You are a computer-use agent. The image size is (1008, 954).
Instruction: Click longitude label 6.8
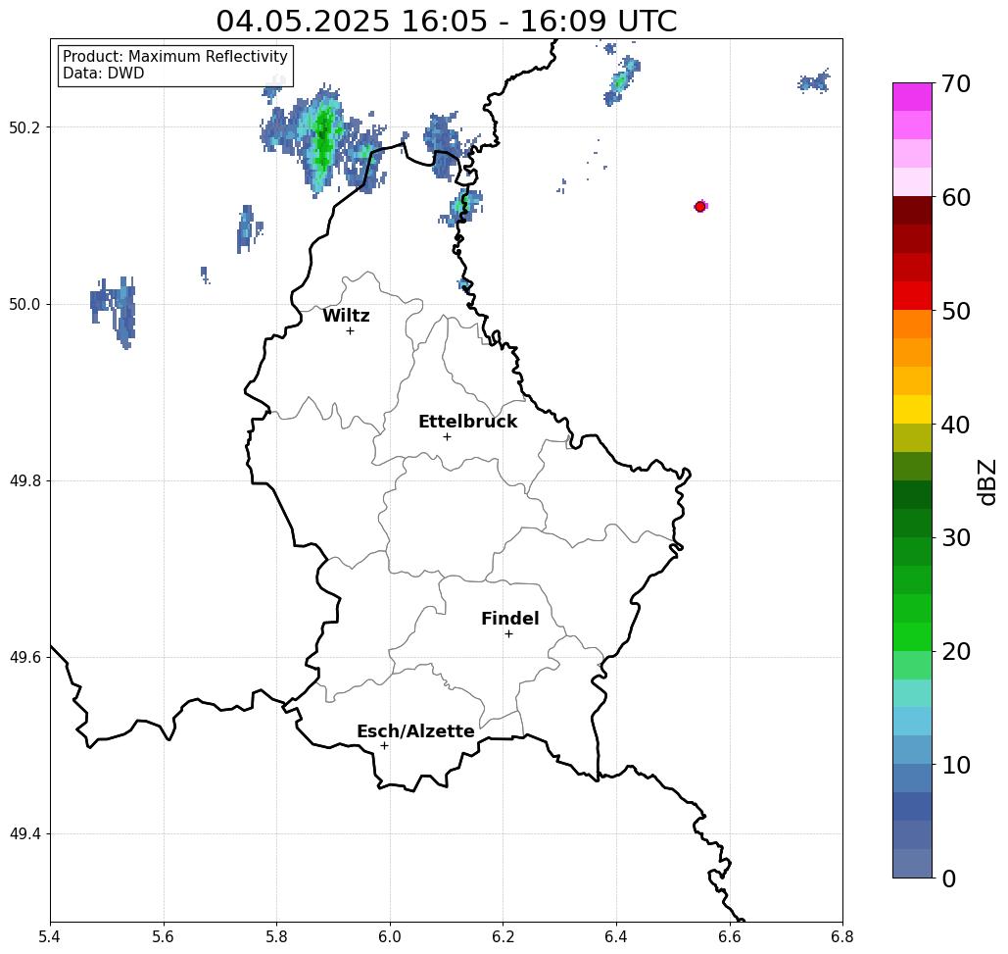pyautogui.click(x=842, y=936)
